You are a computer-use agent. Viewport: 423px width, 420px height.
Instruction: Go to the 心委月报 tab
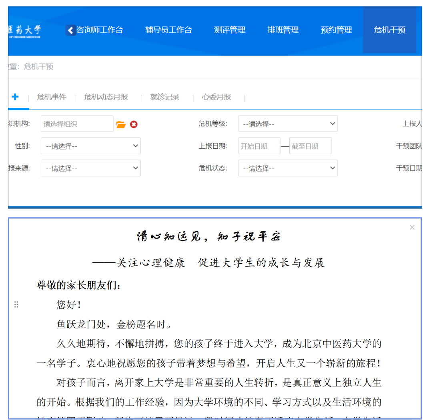tap(217, 97)
